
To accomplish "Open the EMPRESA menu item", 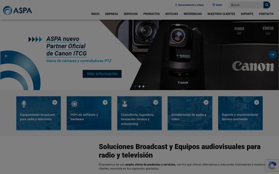I will pyautogui.click(x=112, y=14).
